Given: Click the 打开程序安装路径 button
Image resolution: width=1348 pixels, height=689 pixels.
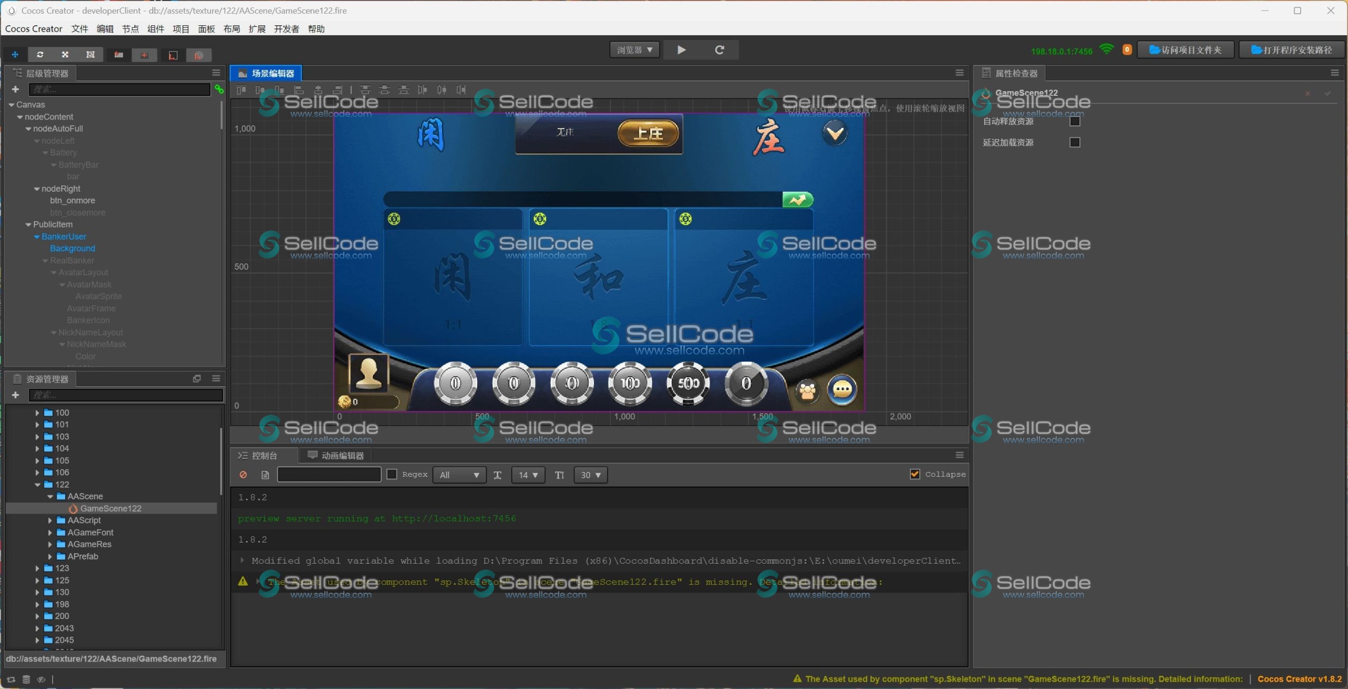Looking at the screenshot, I should pyautogui.click(x=1292, y=50).
